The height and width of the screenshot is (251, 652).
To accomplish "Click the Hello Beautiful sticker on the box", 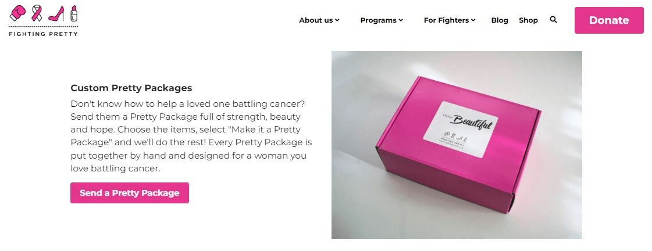I will (x=464, y=130).
